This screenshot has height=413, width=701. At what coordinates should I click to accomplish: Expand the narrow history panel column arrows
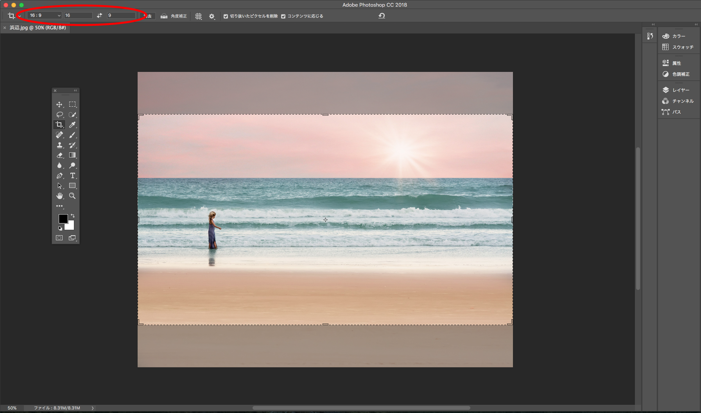coord(653,25)
